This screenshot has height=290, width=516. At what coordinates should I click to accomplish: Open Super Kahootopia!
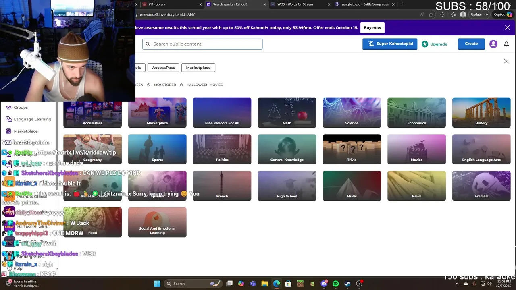pyautogui.click(x=390, y=44)
